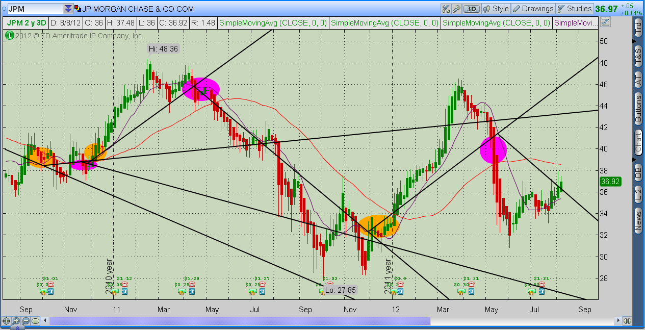Open the Buttons sidebar tab
Viewport: 645px width, 330px height.
point(638,108)
